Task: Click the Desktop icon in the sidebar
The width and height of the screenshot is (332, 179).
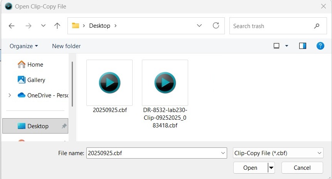Action: [21, 126]
